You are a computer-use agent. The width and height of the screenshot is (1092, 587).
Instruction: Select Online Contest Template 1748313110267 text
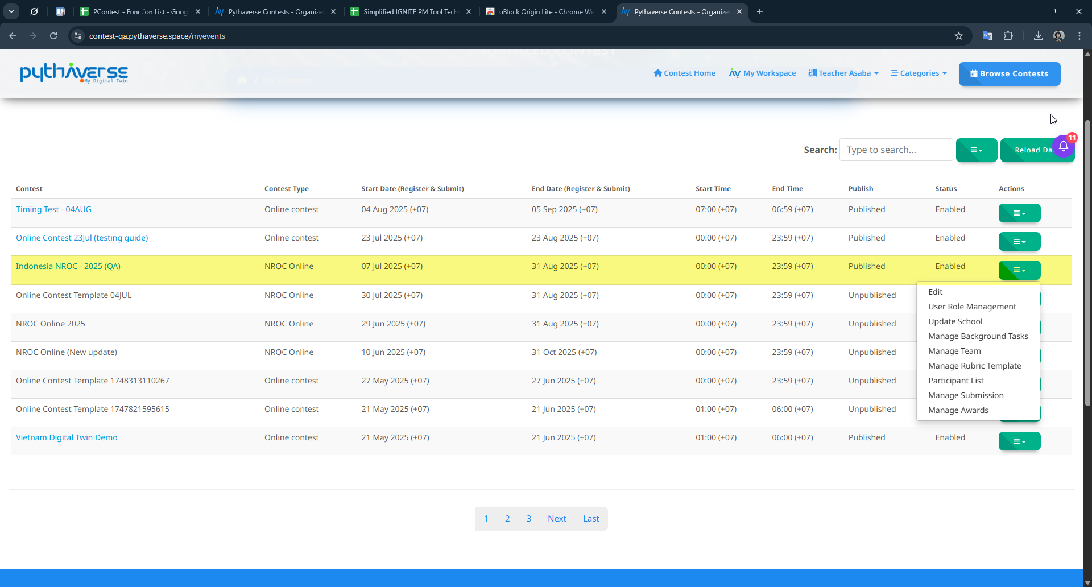(x=93, y=381)
